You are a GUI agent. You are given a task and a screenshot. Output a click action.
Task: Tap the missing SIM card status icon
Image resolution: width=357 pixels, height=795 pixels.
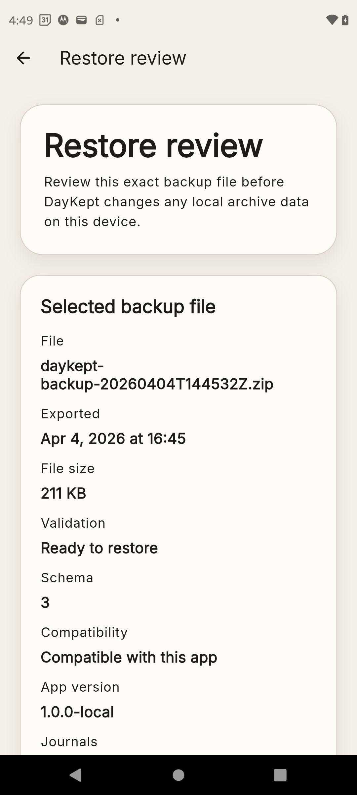pyautogui.click(x=99, y=20)
